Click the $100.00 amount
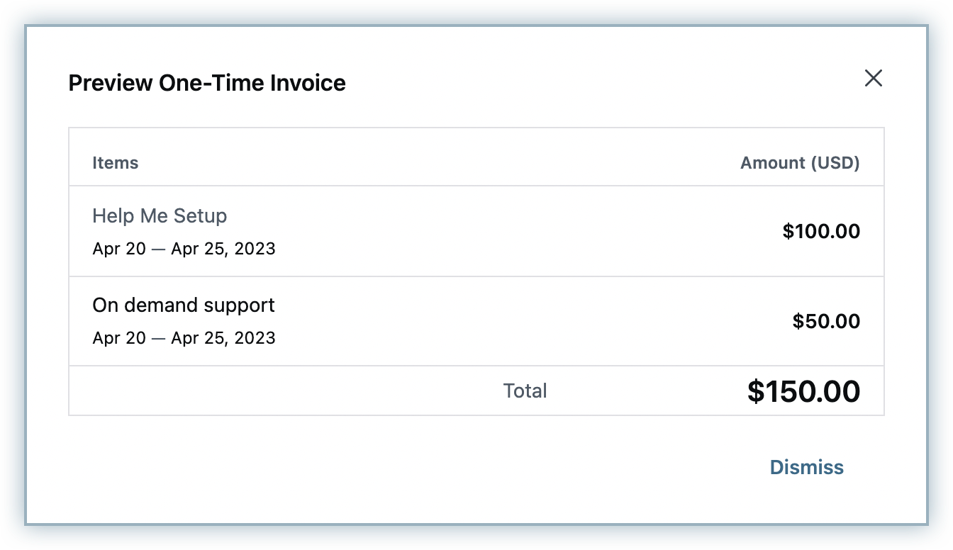Image resolution: width=953 pixels, height=550 pixels. (820, 232)
